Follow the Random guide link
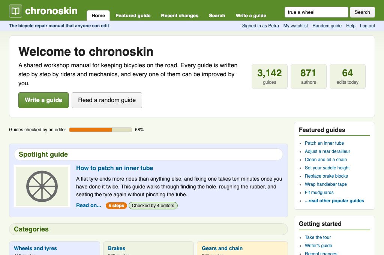The width and height of the screenshot is (384, 255). (327, 26)
